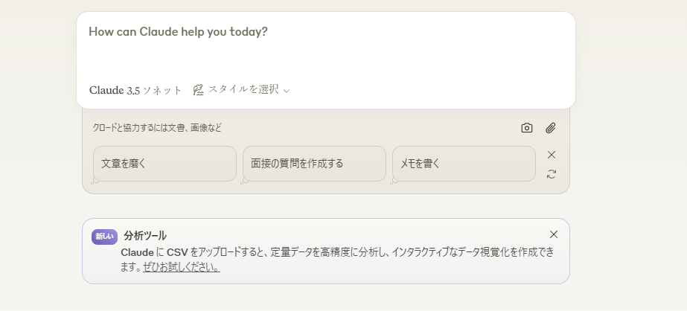Expand the style chevron arrow
Image resolution: width=687 pixels, height=311 pixels.
coord(287,91)
